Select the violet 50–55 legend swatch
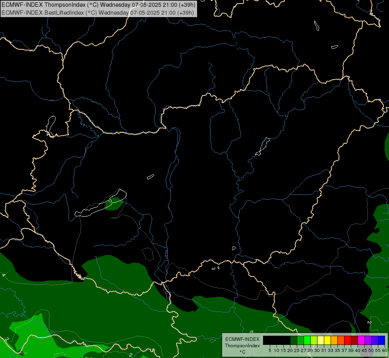 (375, 340)
